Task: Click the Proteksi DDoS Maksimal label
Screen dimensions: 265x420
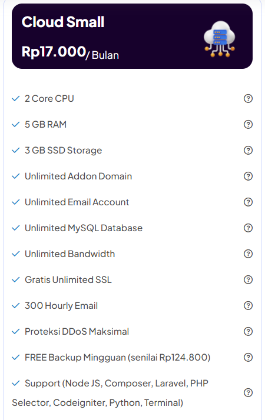Action: (77, 332)
